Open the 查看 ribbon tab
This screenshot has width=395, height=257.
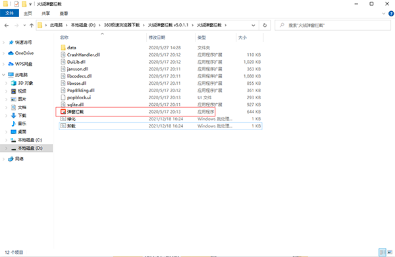pyautogui.click(x=64, y=13)
